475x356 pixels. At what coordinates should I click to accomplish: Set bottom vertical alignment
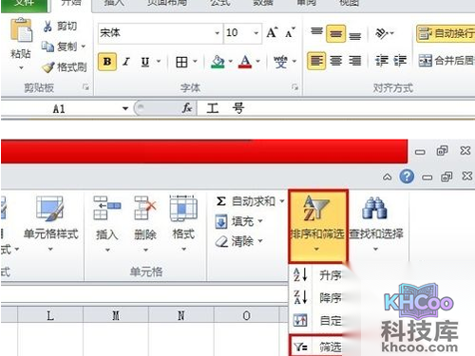point(355,35)
